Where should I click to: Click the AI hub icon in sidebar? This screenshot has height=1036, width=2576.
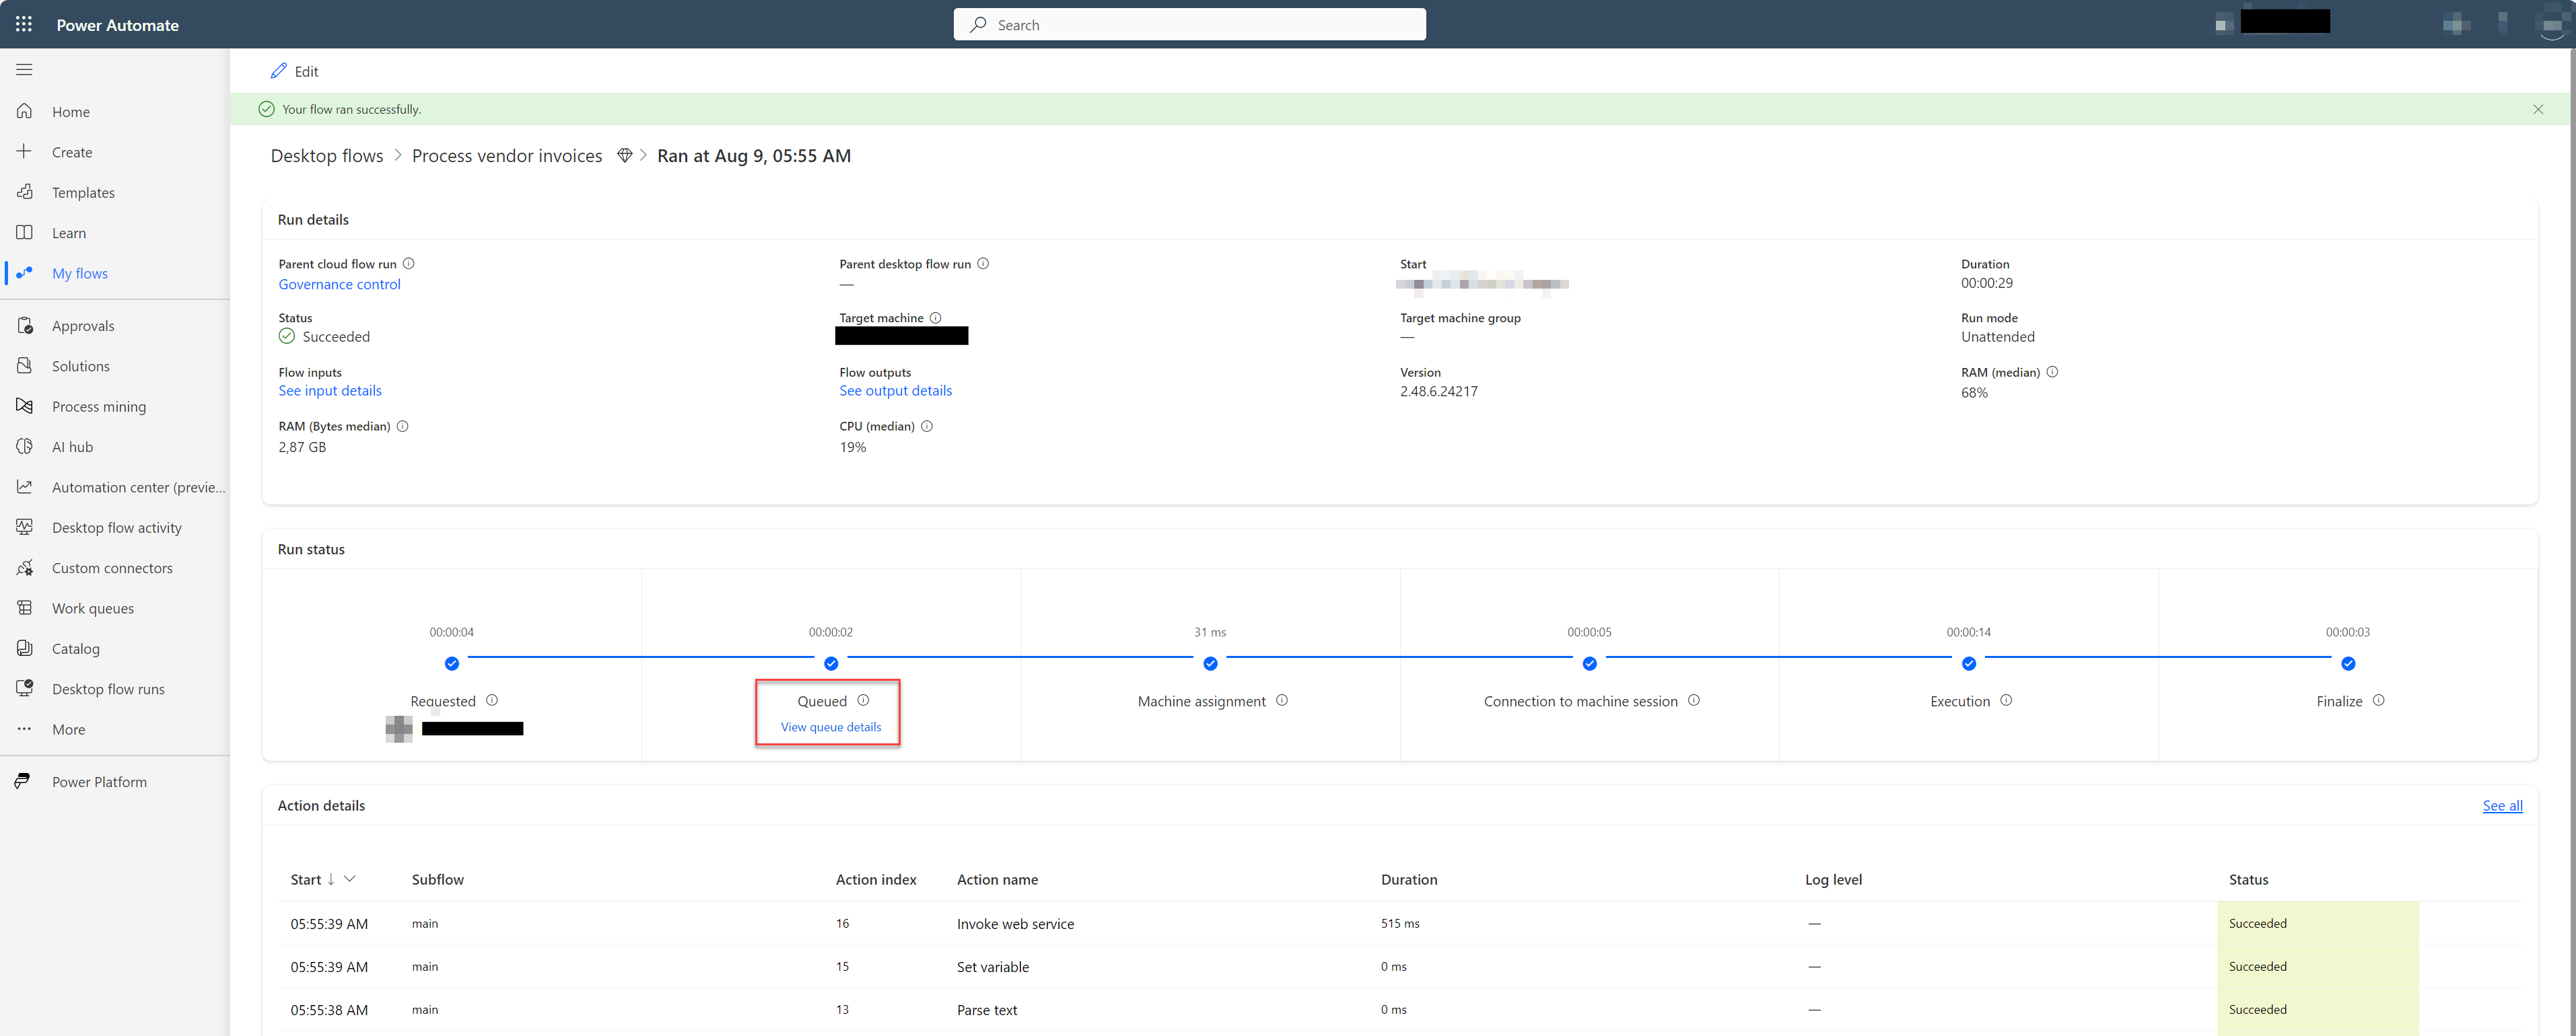pos(26,447)
